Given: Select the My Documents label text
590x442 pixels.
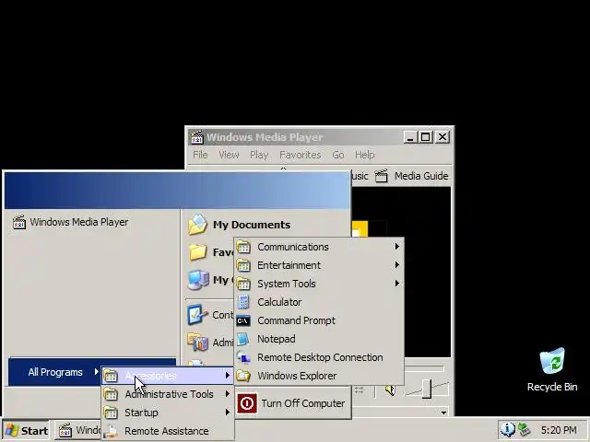Looking at the screenshot, I should [x=252, y=225].
